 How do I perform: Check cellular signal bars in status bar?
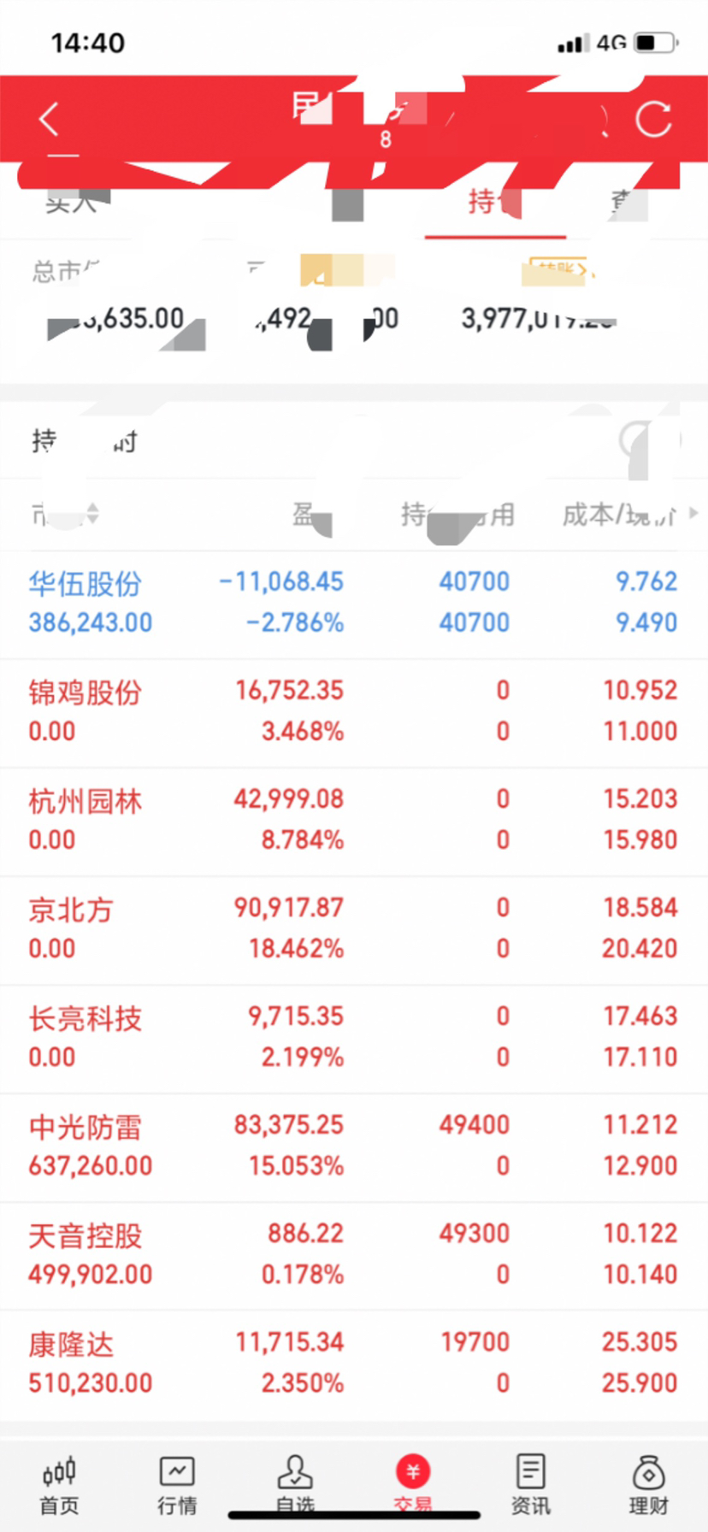click(x=574, y=44)
